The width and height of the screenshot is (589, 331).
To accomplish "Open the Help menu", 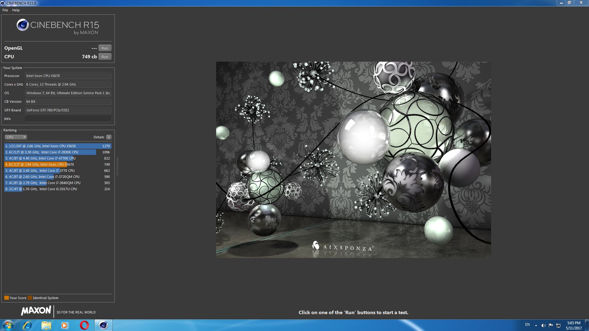I will (x=15, y=10).
